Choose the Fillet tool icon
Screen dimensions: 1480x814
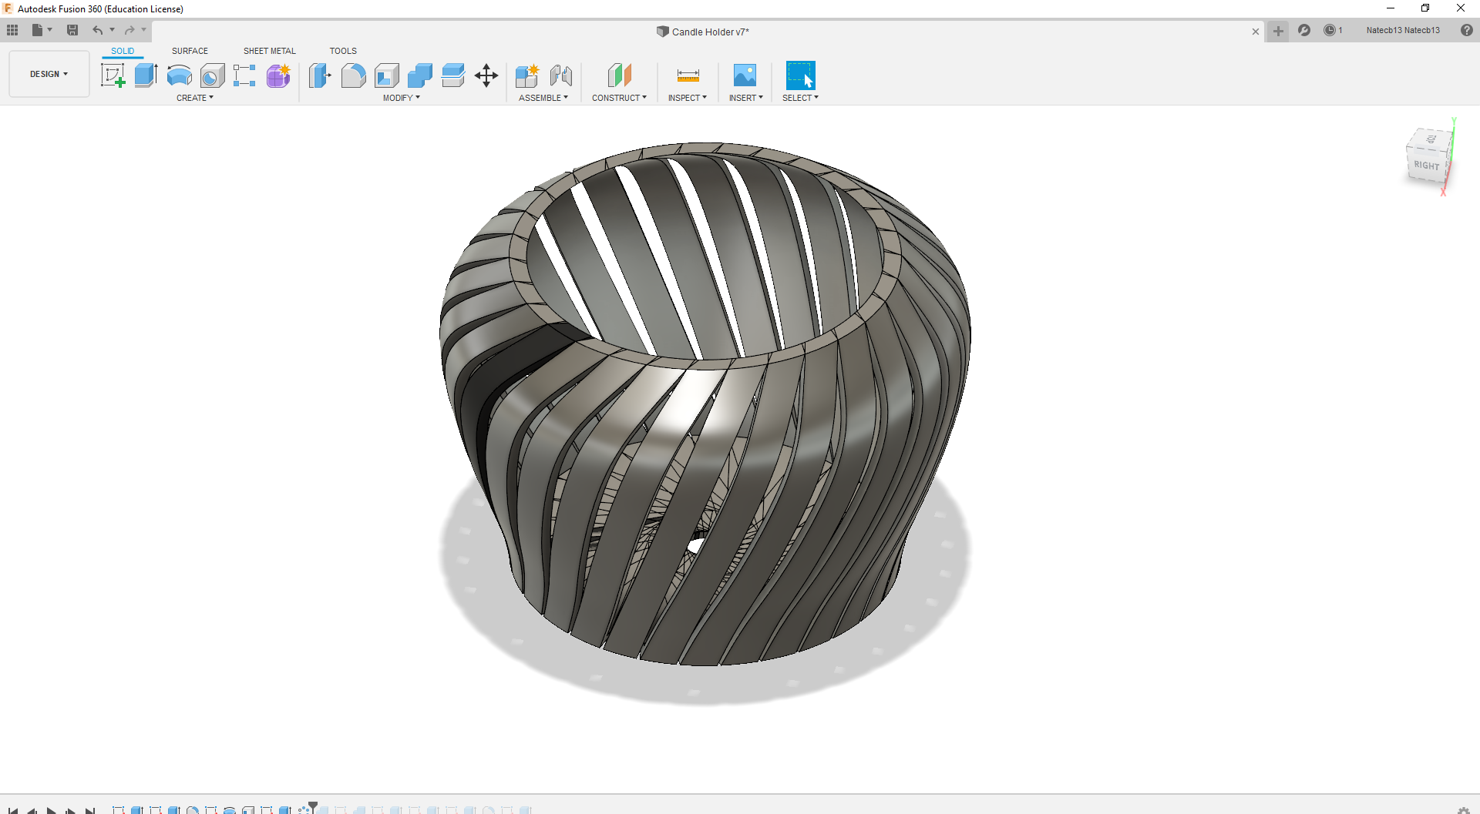click(x=353, y=75)
